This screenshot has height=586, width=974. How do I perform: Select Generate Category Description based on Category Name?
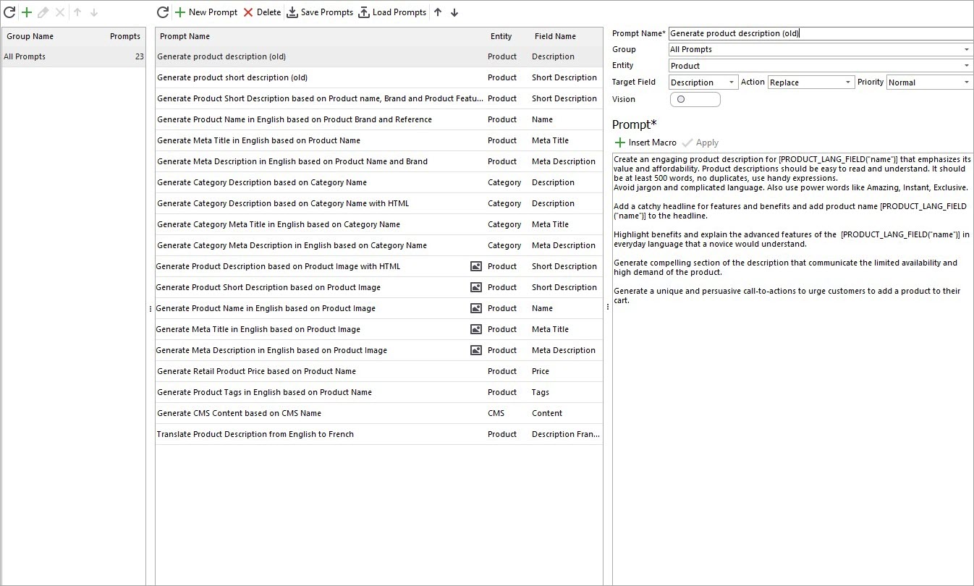[x=378, y=182]
